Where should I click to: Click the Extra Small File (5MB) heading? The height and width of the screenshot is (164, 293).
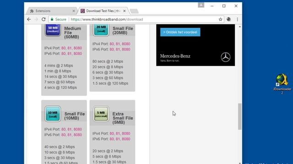[x=123, y=118]
